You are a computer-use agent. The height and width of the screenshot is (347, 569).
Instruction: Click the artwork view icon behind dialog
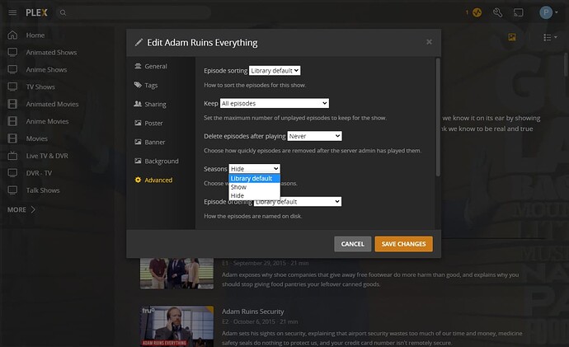(x=512, y=37)
